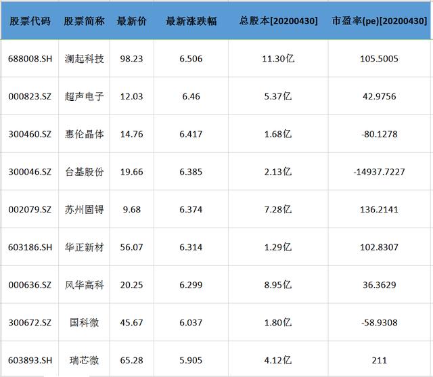This screenshot has height=377, width=433.
Task: Select PE value 102.8307
Action: (380, 247)
